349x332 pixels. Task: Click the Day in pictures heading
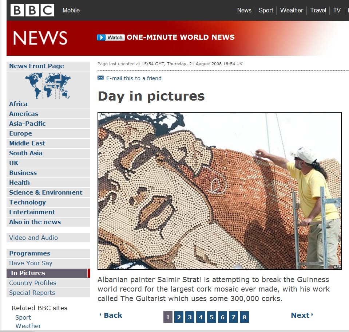pos(151,96)
